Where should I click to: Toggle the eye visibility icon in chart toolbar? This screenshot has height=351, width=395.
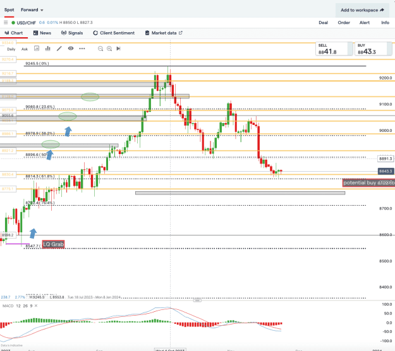(71, 49)
